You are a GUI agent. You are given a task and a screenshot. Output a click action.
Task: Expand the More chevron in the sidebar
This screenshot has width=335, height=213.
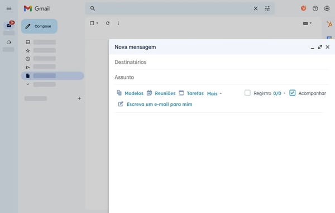pyautogui.click(x=28, y=84)
